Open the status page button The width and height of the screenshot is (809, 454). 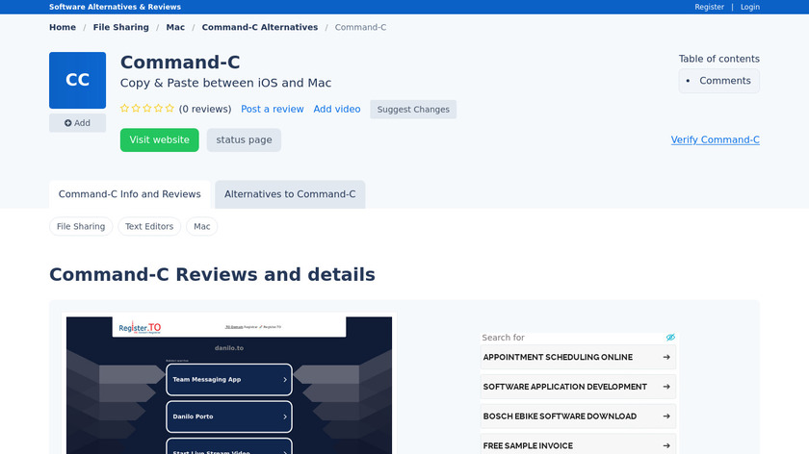[x=244, y=140]
